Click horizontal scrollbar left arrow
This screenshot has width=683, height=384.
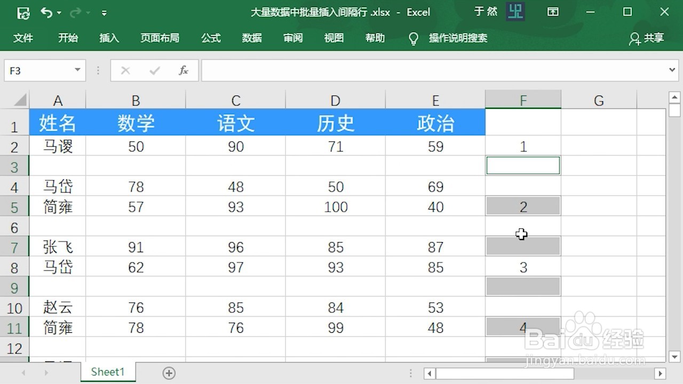coord(430,373)
